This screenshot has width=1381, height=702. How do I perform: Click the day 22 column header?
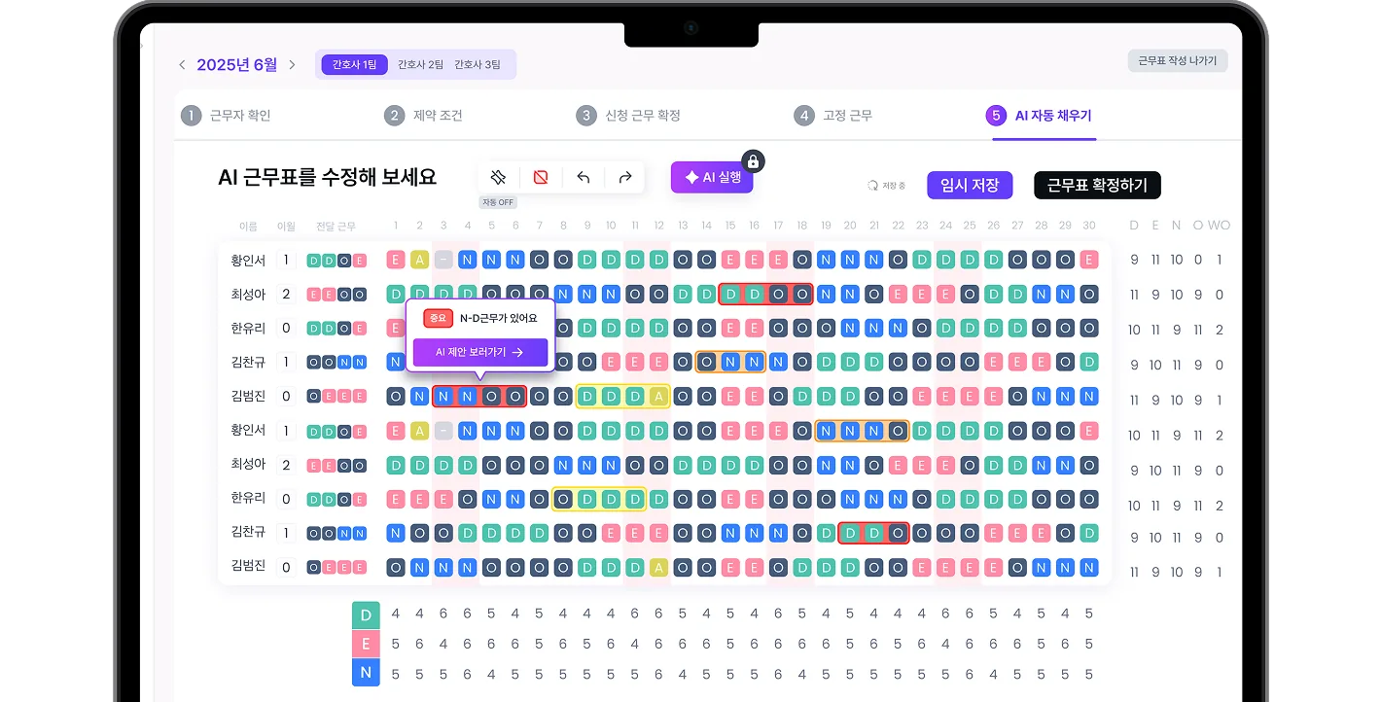pos(898,226)
